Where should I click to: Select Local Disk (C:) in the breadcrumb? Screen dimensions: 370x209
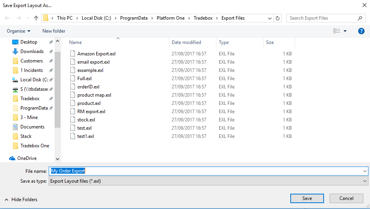(96, 18)
